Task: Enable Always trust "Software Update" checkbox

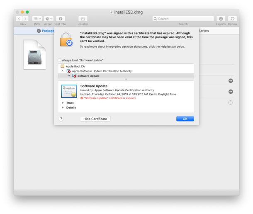Action: coord(60,60)
